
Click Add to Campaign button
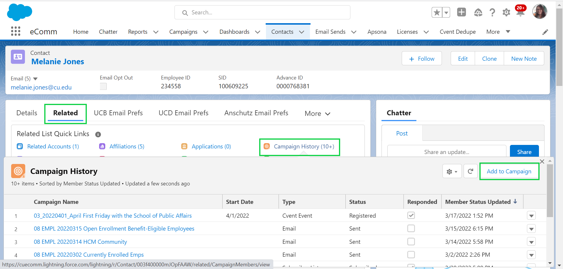point(509,171)
